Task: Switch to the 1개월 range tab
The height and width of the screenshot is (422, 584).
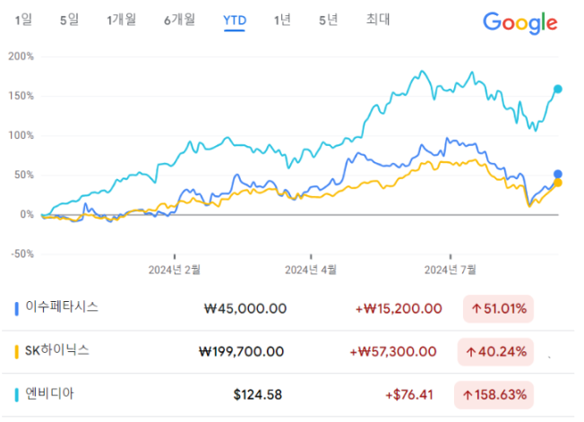Action: pos(122,20)
